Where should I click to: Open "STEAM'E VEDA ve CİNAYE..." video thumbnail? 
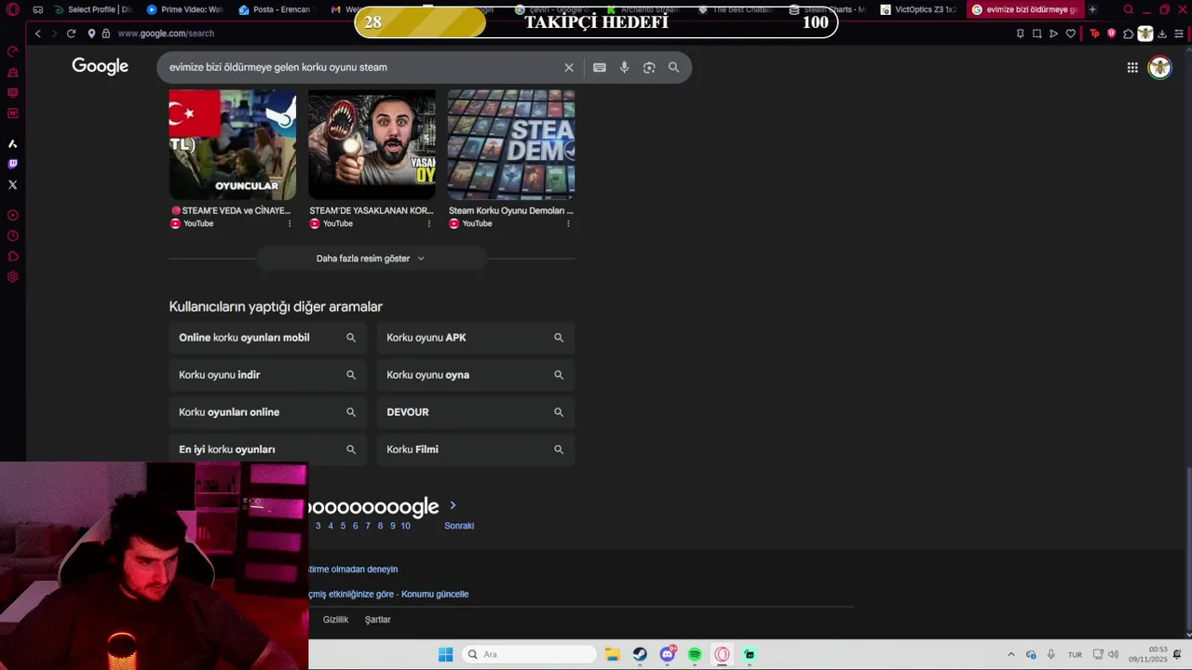pyautogui.click(x=233, y=144)
